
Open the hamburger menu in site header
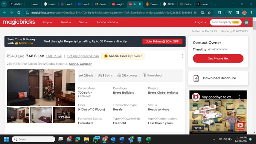246,22
